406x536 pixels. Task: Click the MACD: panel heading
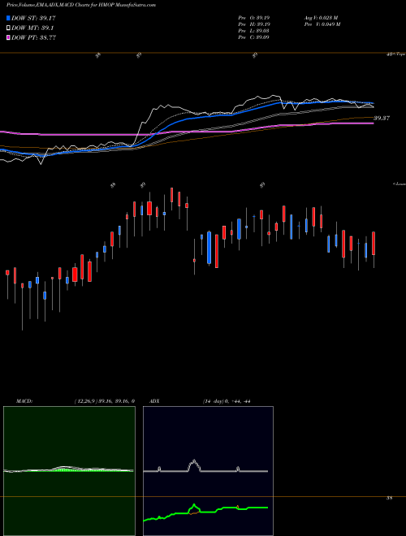pyautogui.click(x=24, y=401)
